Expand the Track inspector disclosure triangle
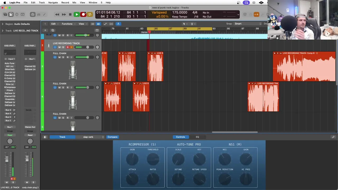The image size is (338, 190). point(3,31)
